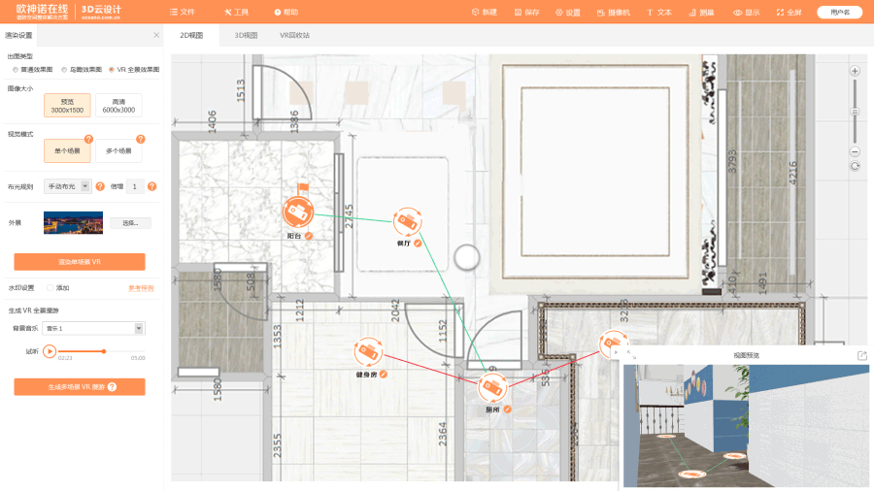This screenshot has width=874, height=491.
Task: Open the 音乐 1 background music dropdown
Action: point(93,328)
